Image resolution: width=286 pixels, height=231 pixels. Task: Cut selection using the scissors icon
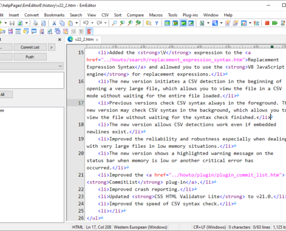[x=54, y=23]
